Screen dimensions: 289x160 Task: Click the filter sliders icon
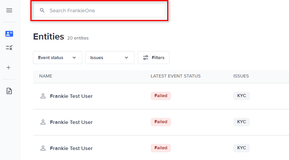coord(146,58)
